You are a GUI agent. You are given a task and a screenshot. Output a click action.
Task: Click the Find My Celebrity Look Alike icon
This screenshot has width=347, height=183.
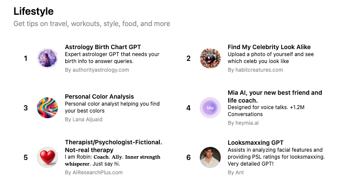click(x=210, y=58)
